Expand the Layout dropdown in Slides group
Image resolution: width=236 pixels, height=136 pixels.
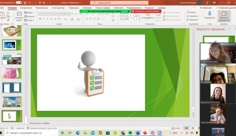pyautogui.click(x=29, y=13)
